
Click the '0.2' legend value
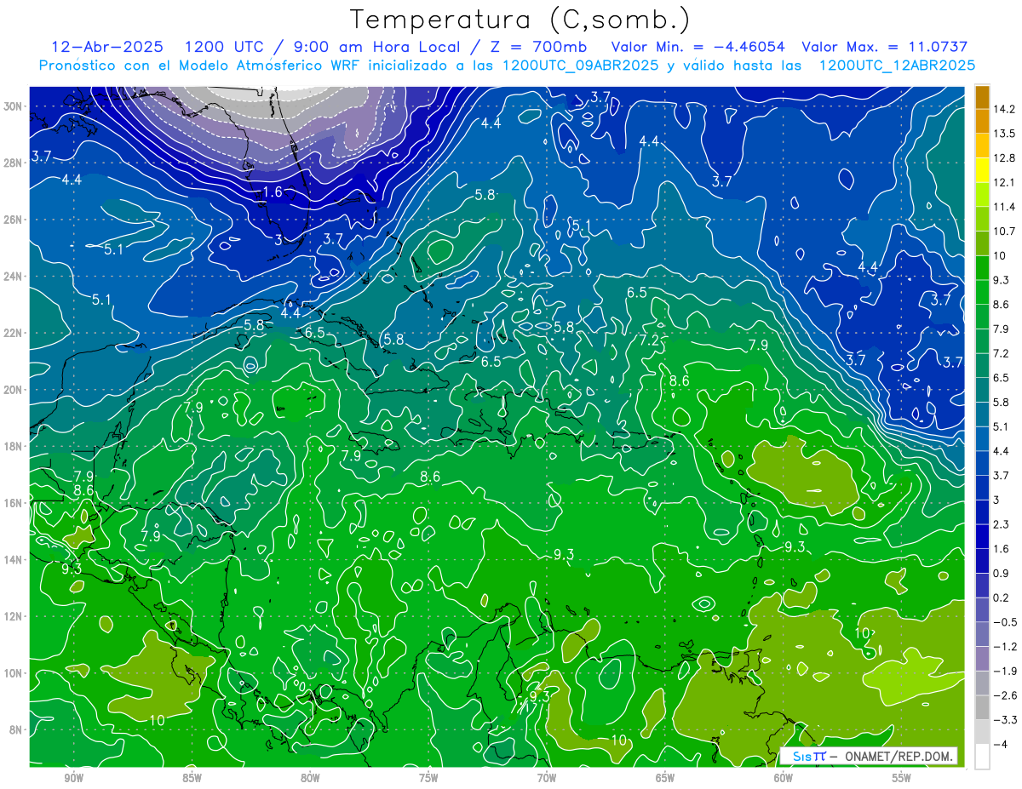[1003, 598]
